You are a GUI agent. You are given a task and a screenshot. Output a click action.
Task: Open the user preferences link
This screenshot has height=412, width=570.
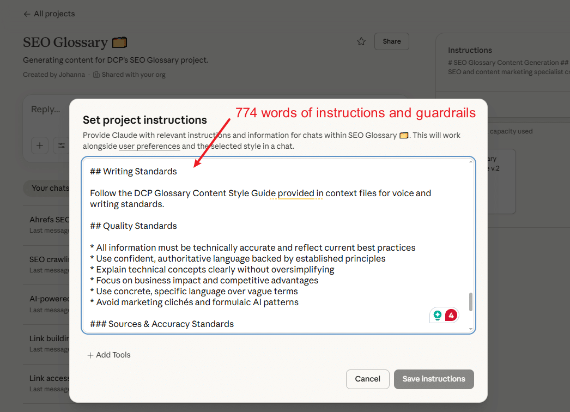pos(149,146)
